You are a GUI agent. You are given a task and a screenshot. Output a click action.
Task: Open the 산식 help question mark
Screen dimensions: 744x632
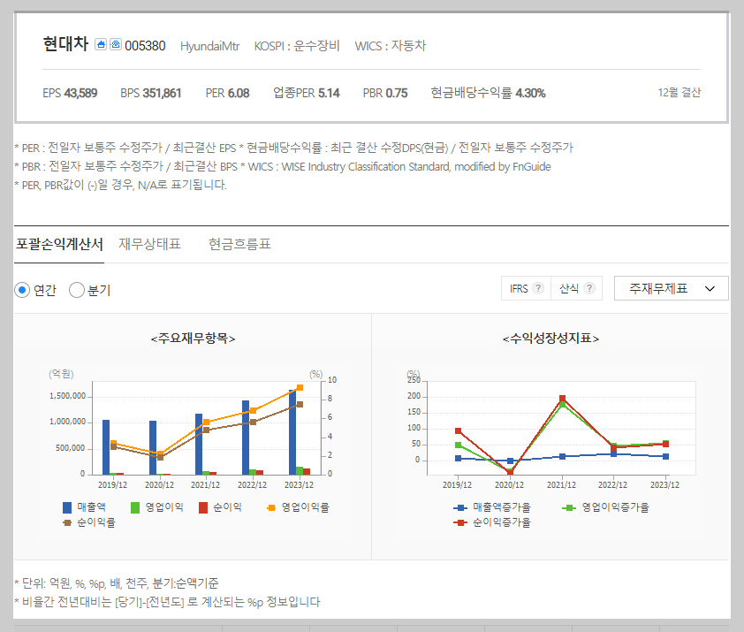click(588, 288)
